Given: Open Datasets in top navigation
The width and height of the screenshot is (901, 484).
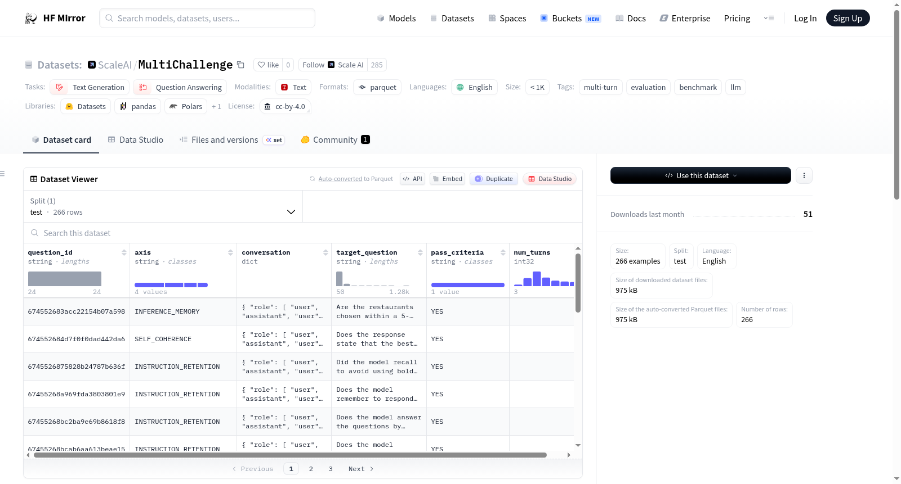Looking at the screenshot, I should (452, 19).
